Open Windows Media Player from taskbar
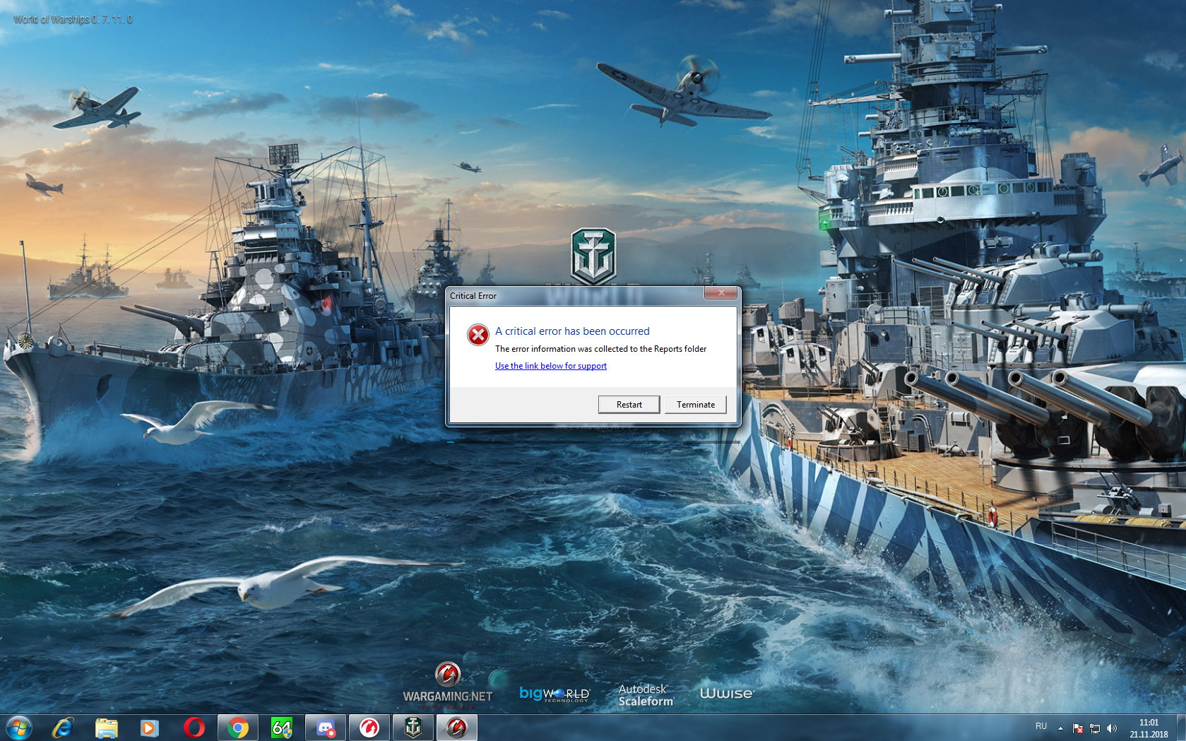The width and height of the screenshot is (1186, 741). tap(149, 728)
